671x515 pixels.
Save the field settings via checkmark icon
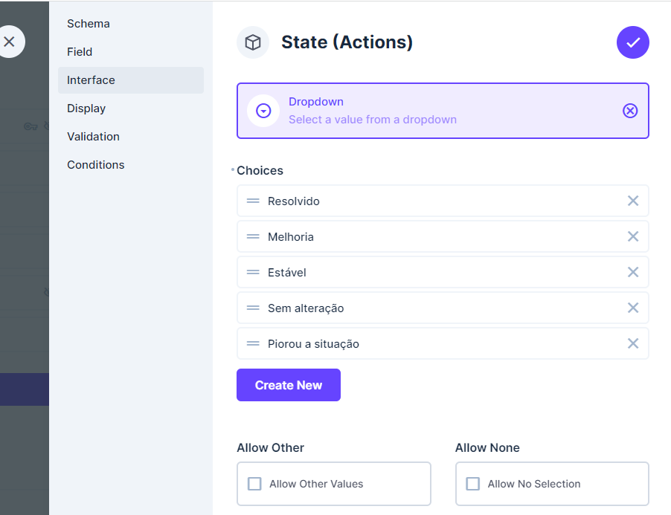point(633,42)
